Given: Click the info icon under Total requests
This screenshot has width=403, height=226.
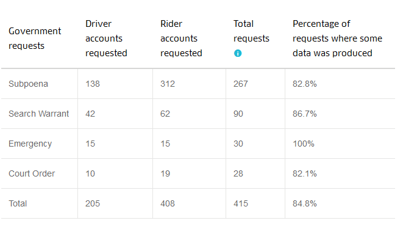Looking at the screenshot, I should [238, 53].
